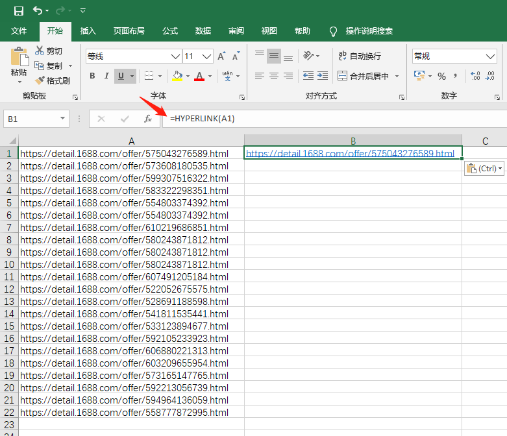Image resolution: width=507 pixels, height=436 pixels.
Task: Open the Customize Quick Access Toolbar arrow
Action: coord(83,11)
